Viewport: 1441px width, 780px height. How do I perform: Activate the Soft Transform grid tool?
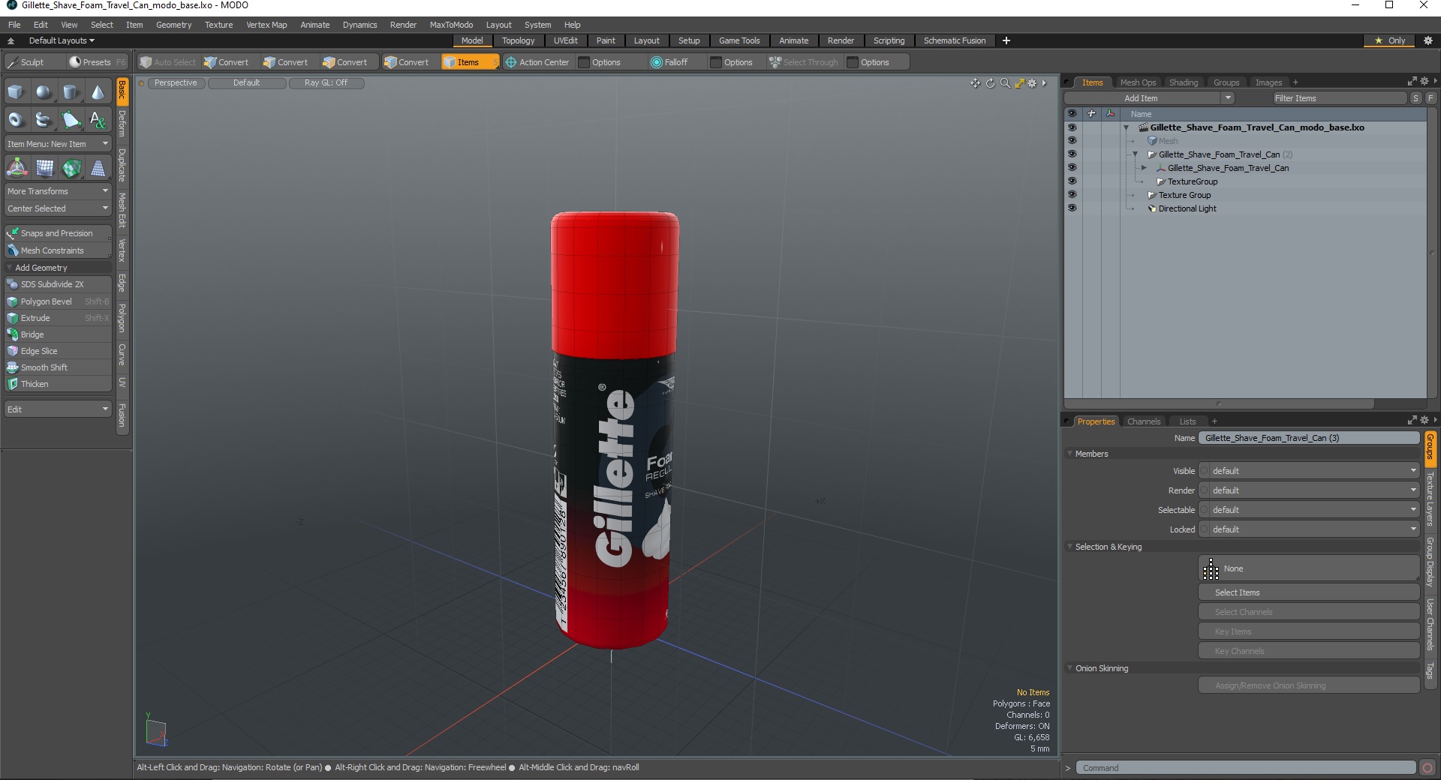tap(44, 168)
